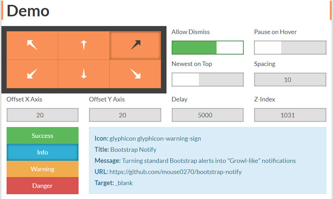Click the orange Warning button
333x199 pixels.
[42, 169]
